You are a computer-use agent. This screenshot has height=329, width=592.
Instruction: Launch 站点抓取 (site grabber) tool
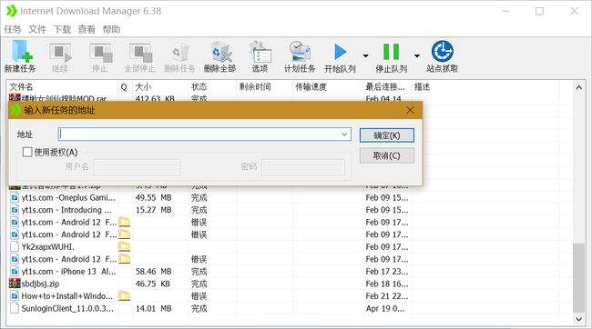(x=442, y=56)
